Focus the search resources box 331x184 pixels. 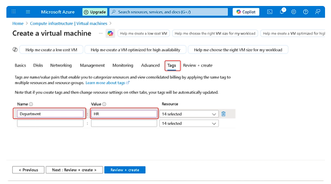(169, 12)
